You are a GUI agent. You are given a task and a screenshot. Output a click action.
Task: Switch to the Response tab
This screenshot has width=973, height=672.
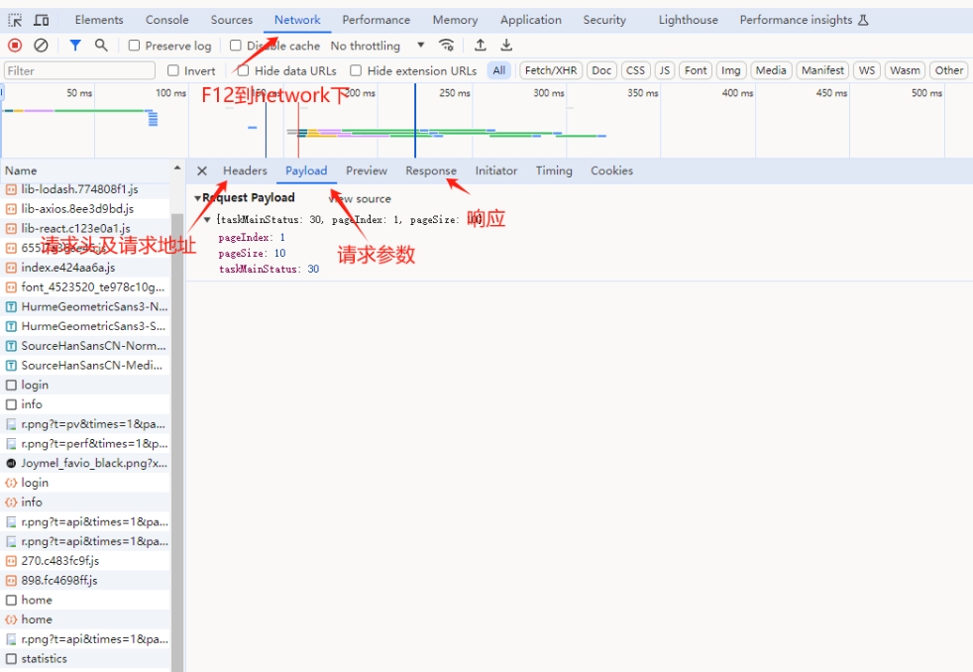click(x=430, y=170)
